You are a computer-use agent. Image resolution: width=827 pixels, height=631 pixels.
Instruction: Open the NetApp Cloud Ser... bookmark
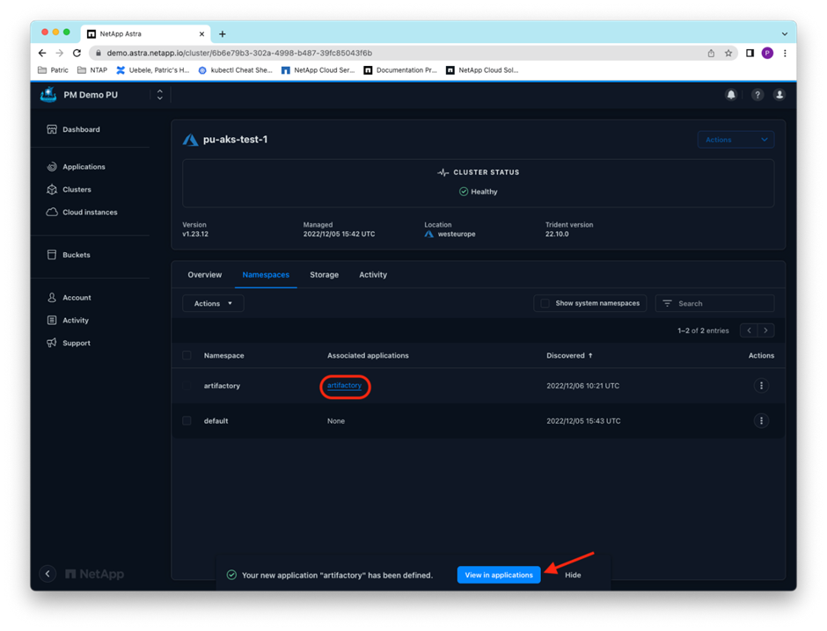[x=318, y=70]
